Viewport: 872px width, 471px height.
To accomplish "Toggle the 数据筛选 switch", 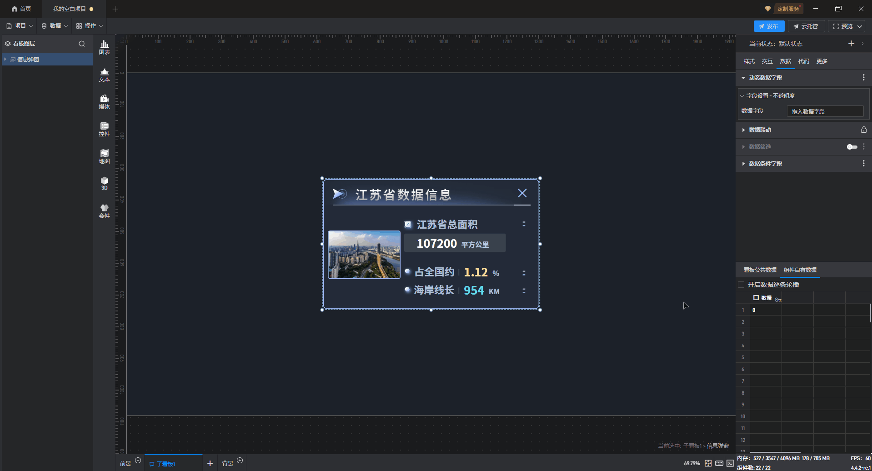I will pos(852,147).
